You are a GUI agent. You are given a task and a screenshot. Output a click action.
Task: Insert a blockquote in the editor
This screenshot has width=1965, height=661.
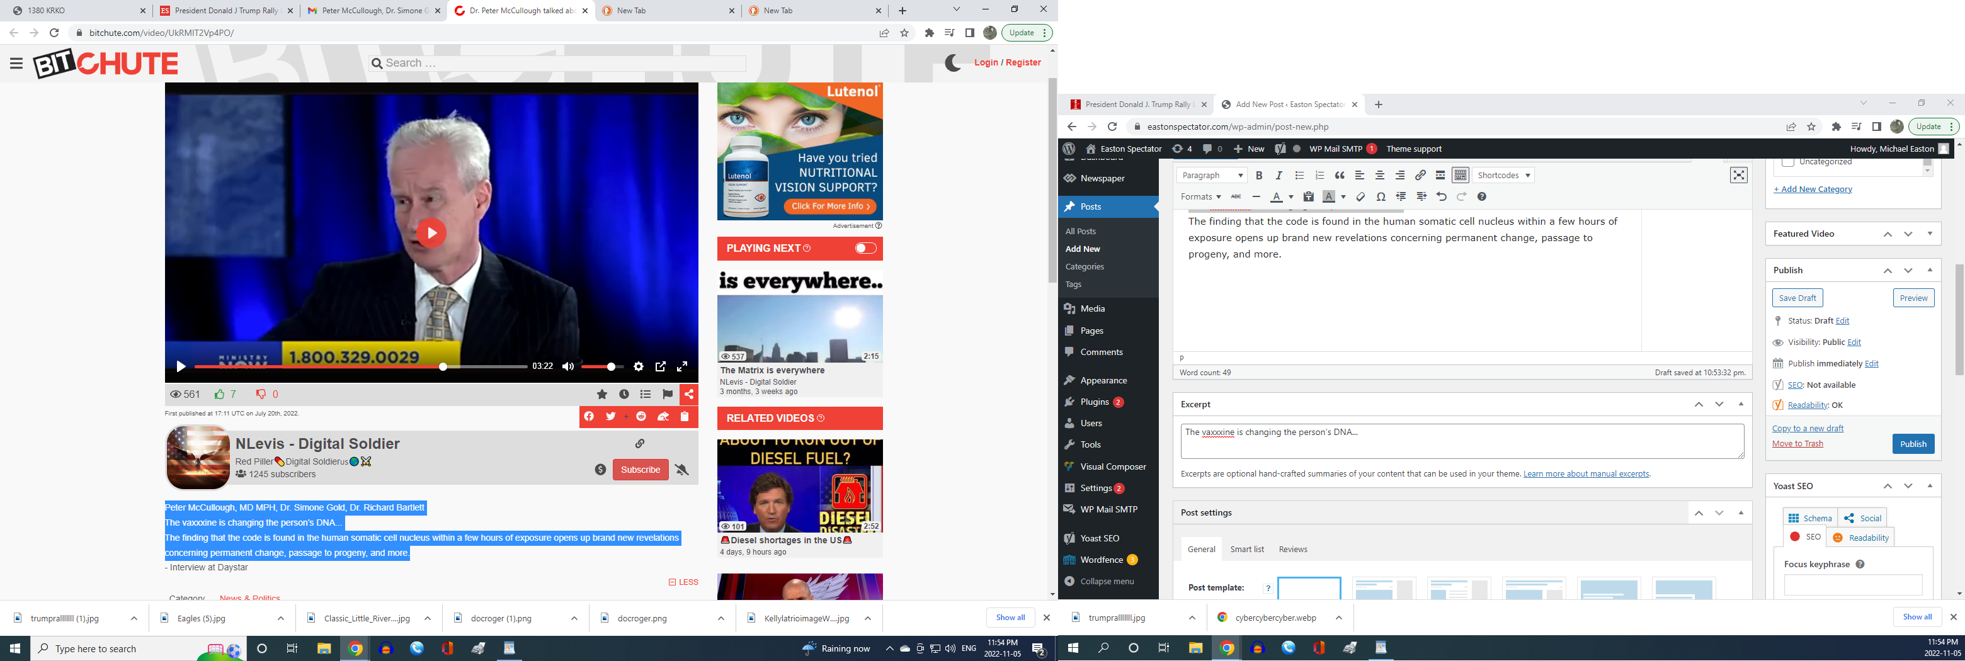click(1340, 176)
